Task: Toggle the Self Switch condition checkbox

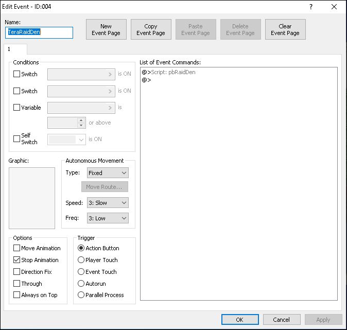Action: pos(17,139)
